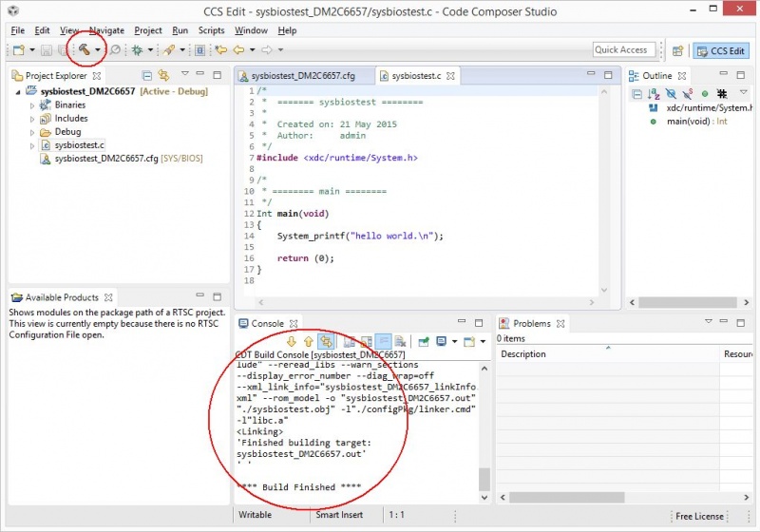Image resolution: width=760 pixels, height=532 pixels.
Task: Open Project Explorer view menu triangle
Action: coord(184,74)
